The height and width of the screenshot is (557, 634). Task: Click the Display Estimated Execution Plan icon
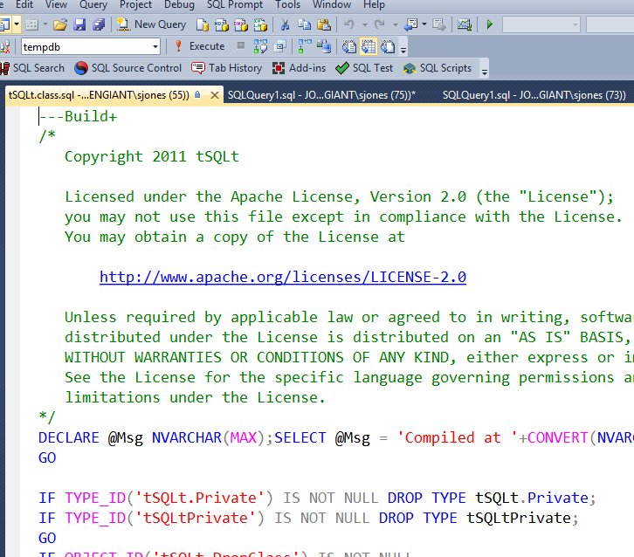click(x=260, y=46)
